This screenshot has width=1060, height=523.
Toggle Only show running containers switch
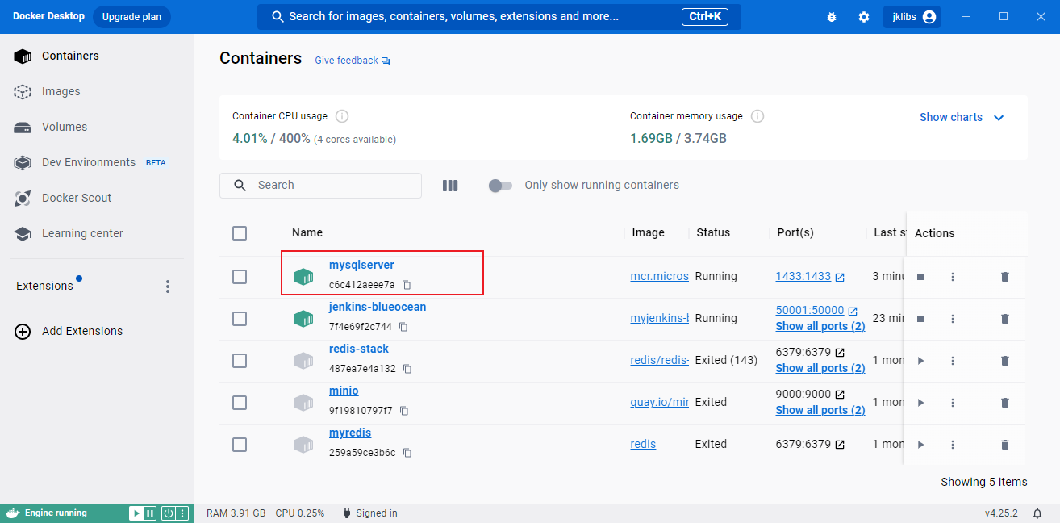(500, 186)
